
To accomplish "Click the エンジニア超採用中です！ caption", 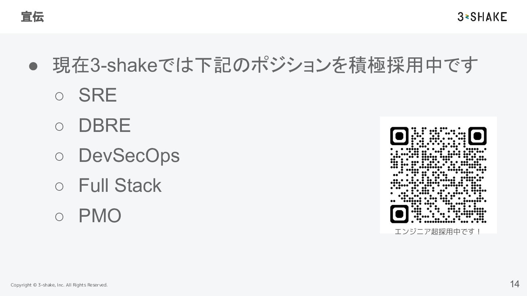I will coord(438,232).
